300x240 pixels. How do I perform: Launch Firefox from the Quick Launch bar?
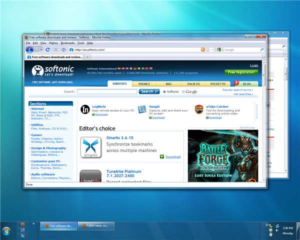[22, 224]
